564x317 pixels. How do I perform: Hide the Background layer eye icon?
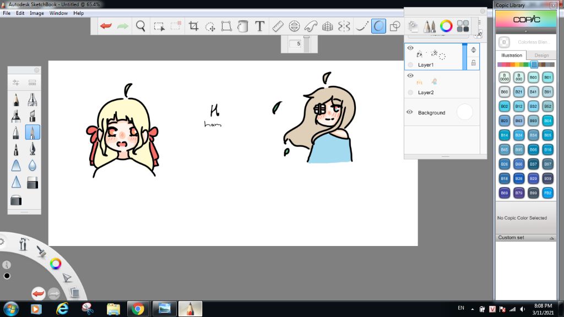pyautogui.click(x=410, y=112)
